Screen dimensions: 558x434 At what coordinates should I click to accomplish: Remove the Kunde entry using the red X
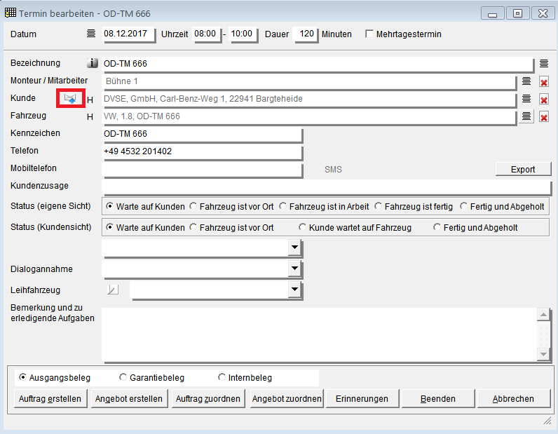pyautogui.click(x=543, y=100)
